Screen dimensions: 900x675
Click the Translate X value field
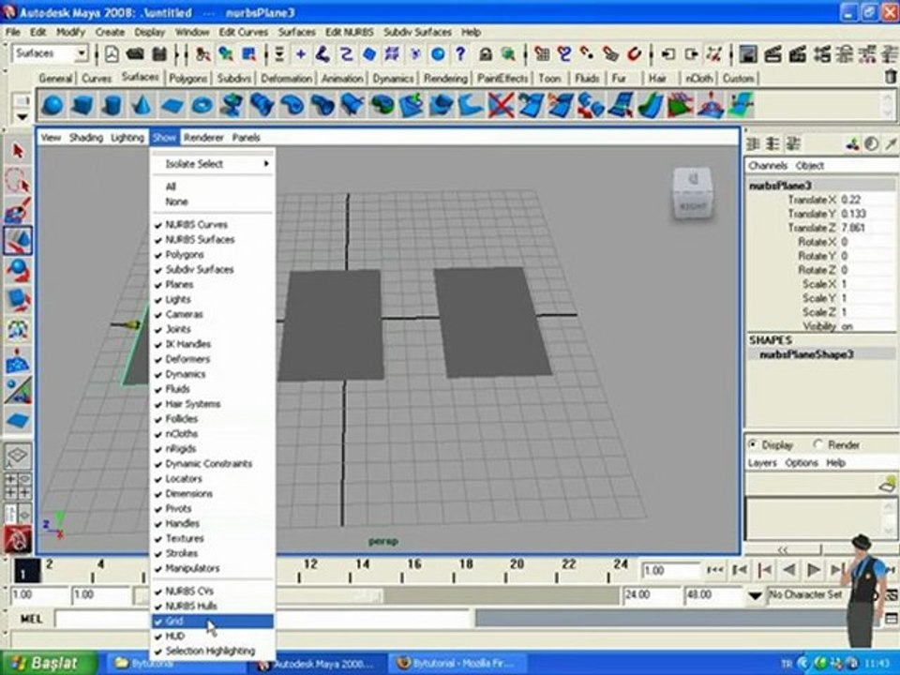pyautogui.click(x=866, y=200)
